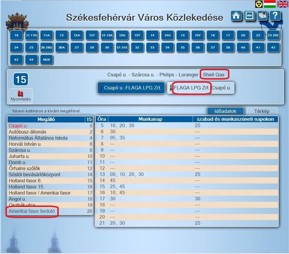Select bus line 14
Screen dimensions: 289x254
point(152,35)
